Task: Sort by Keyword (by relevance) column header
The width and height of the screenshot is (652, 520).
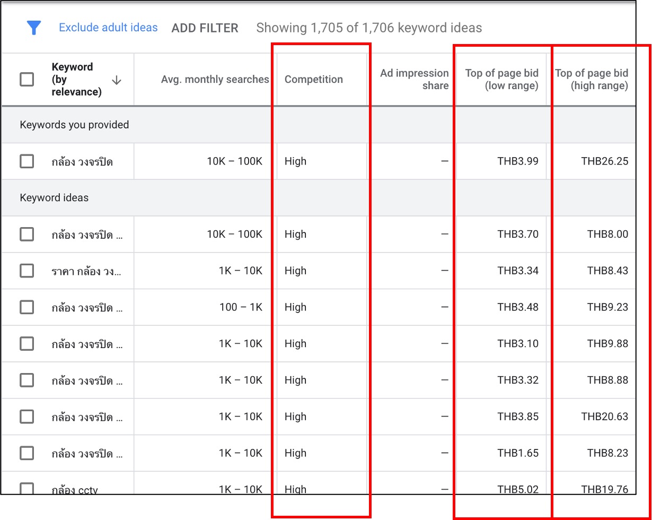Action: [x=76, y=80]
